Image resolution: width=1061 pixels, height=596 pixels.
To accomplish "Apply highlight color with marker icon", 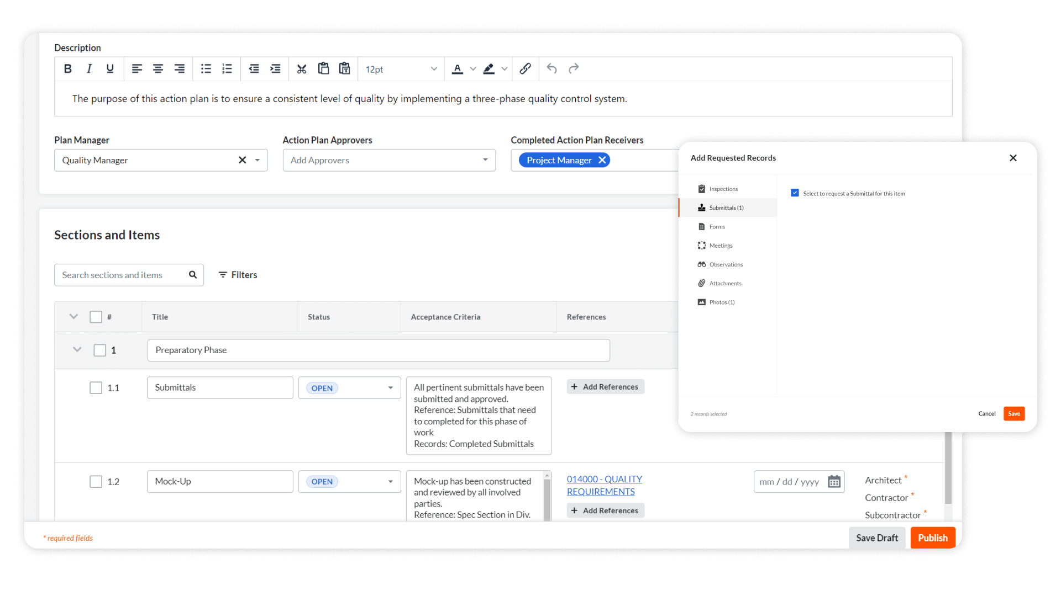I will [489, 69].
